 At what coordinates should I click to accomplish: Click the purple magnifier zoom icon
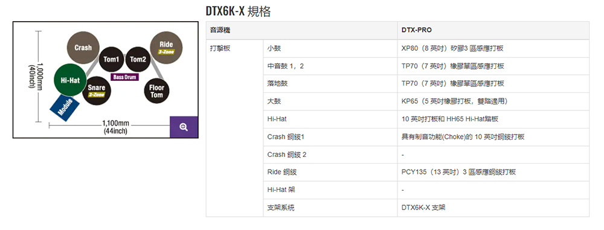pos(184,127)
